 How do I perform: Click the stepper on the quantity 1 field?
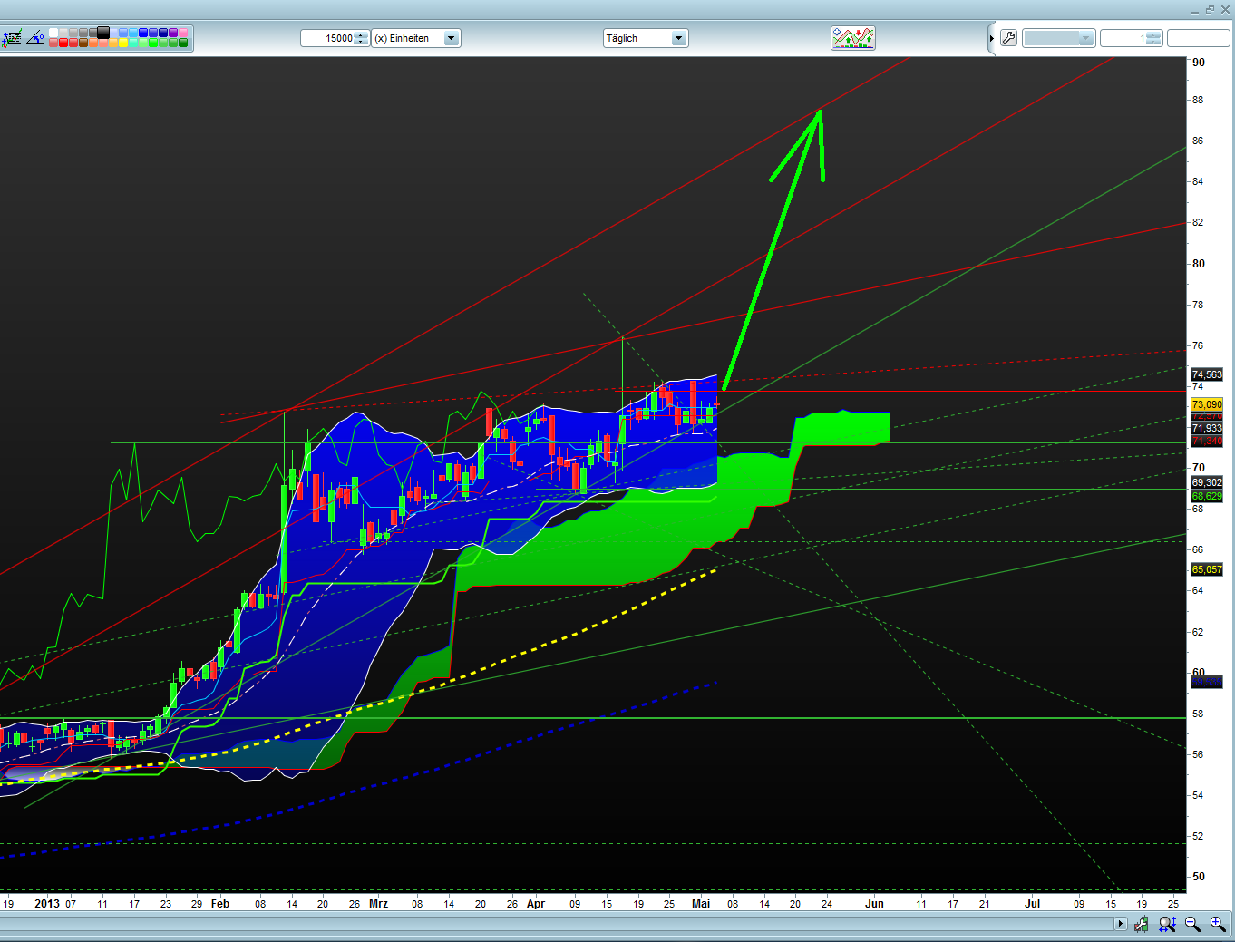point(1152,38)
